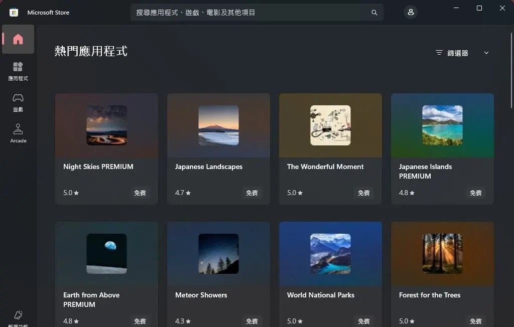The height and width of the screenshot is (327, 514).
Task: Open Japanese Landscapes app thumbnail
Action: tap(219, 125)
